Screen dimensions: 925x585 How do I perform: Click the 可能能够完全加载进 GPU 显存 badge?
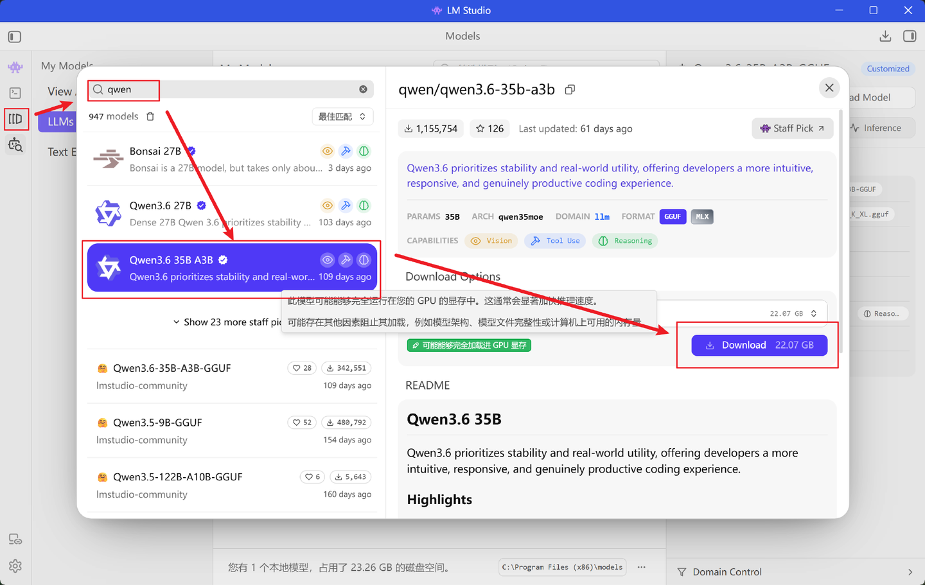coord(469,345)
